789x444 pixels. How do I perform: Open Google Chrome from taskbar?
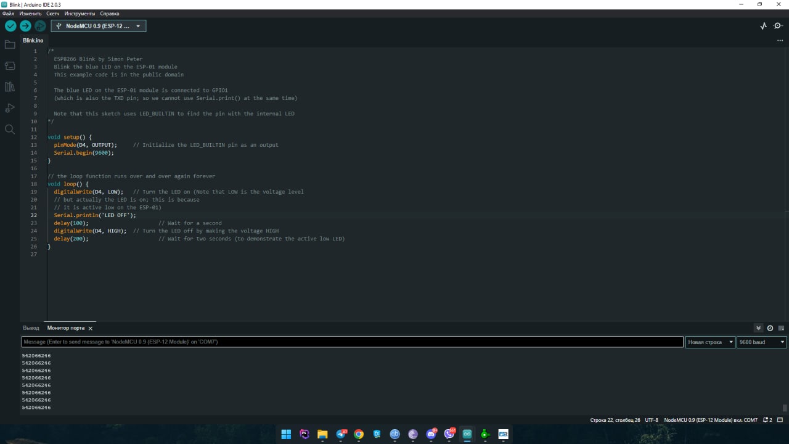[x=359, y=434]
